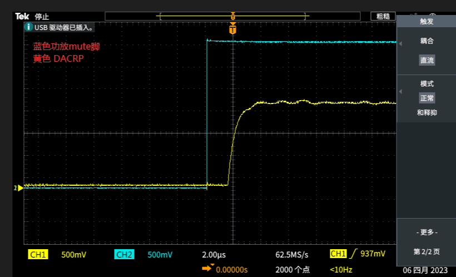Click the CH2 500mV scale readout
Image resolution: width=456 pixels, height=277 pixels.
tap(160, 255)
